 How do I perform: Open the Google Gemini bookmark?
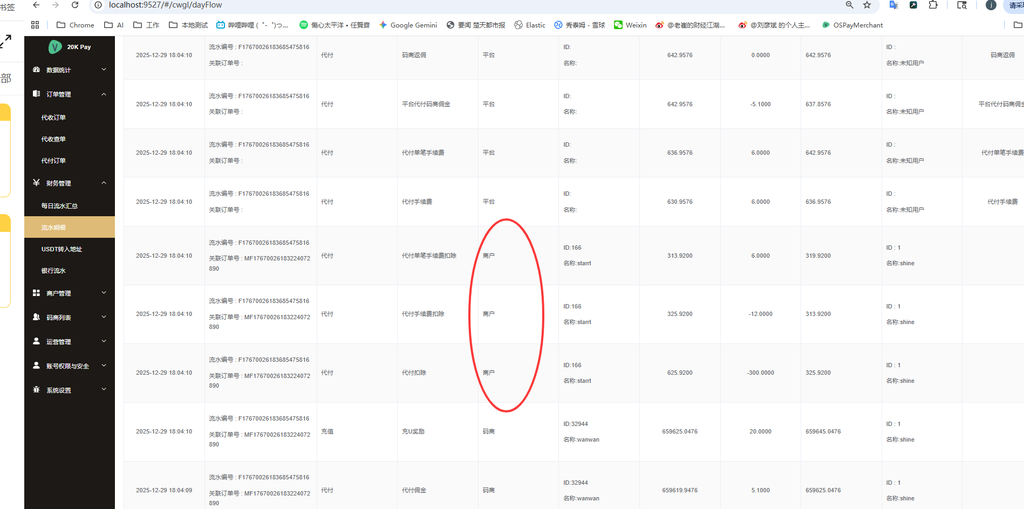[x=408, y=25]
